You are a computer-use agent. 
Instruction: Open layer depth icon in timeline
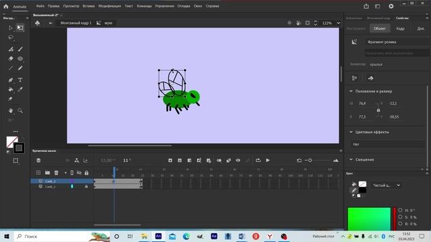coord(38,161)
